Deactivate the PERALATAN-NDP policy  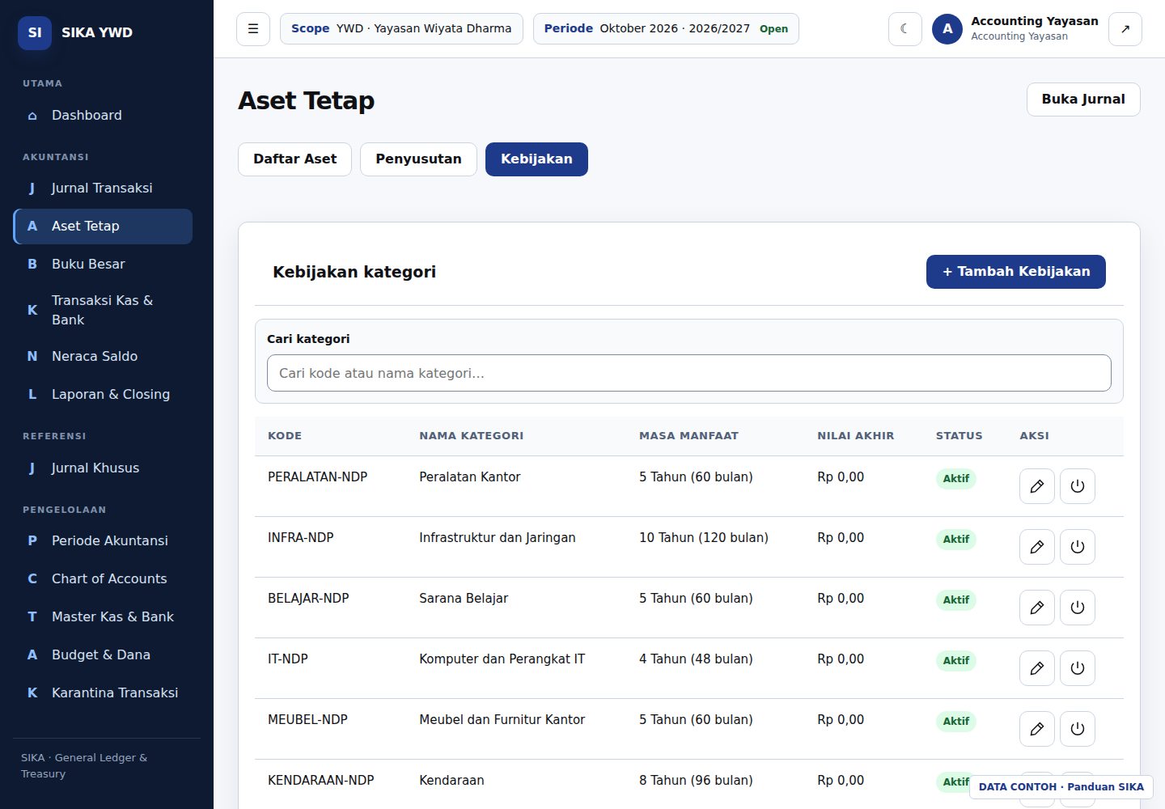[1077, 486]
